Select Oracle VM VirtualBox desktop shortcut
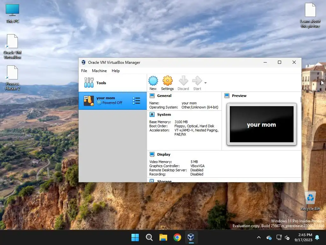 point(12,47)
